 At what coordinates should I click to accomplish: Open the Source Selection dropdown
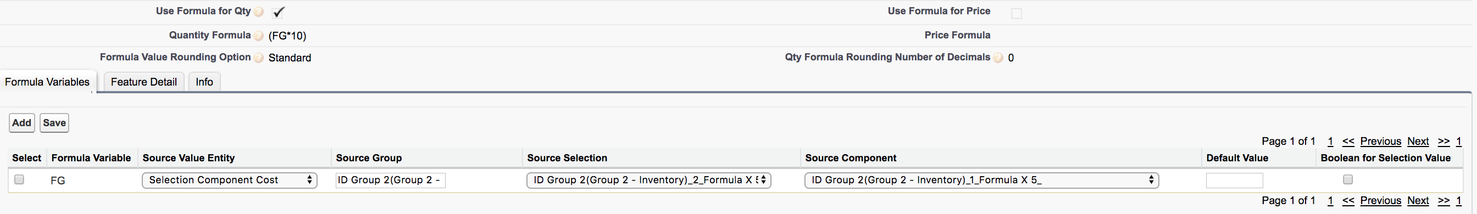click(x=648, y=180)
